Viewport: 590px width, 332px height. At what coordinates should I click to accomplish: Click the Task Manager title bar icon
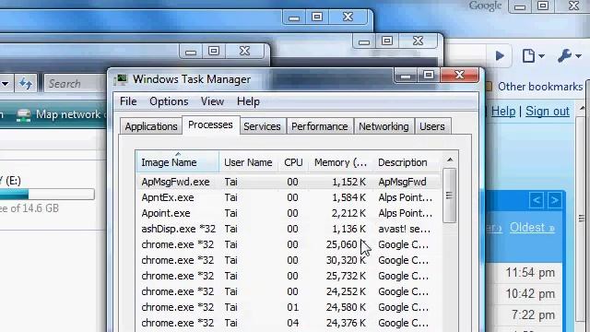[121, 79]
